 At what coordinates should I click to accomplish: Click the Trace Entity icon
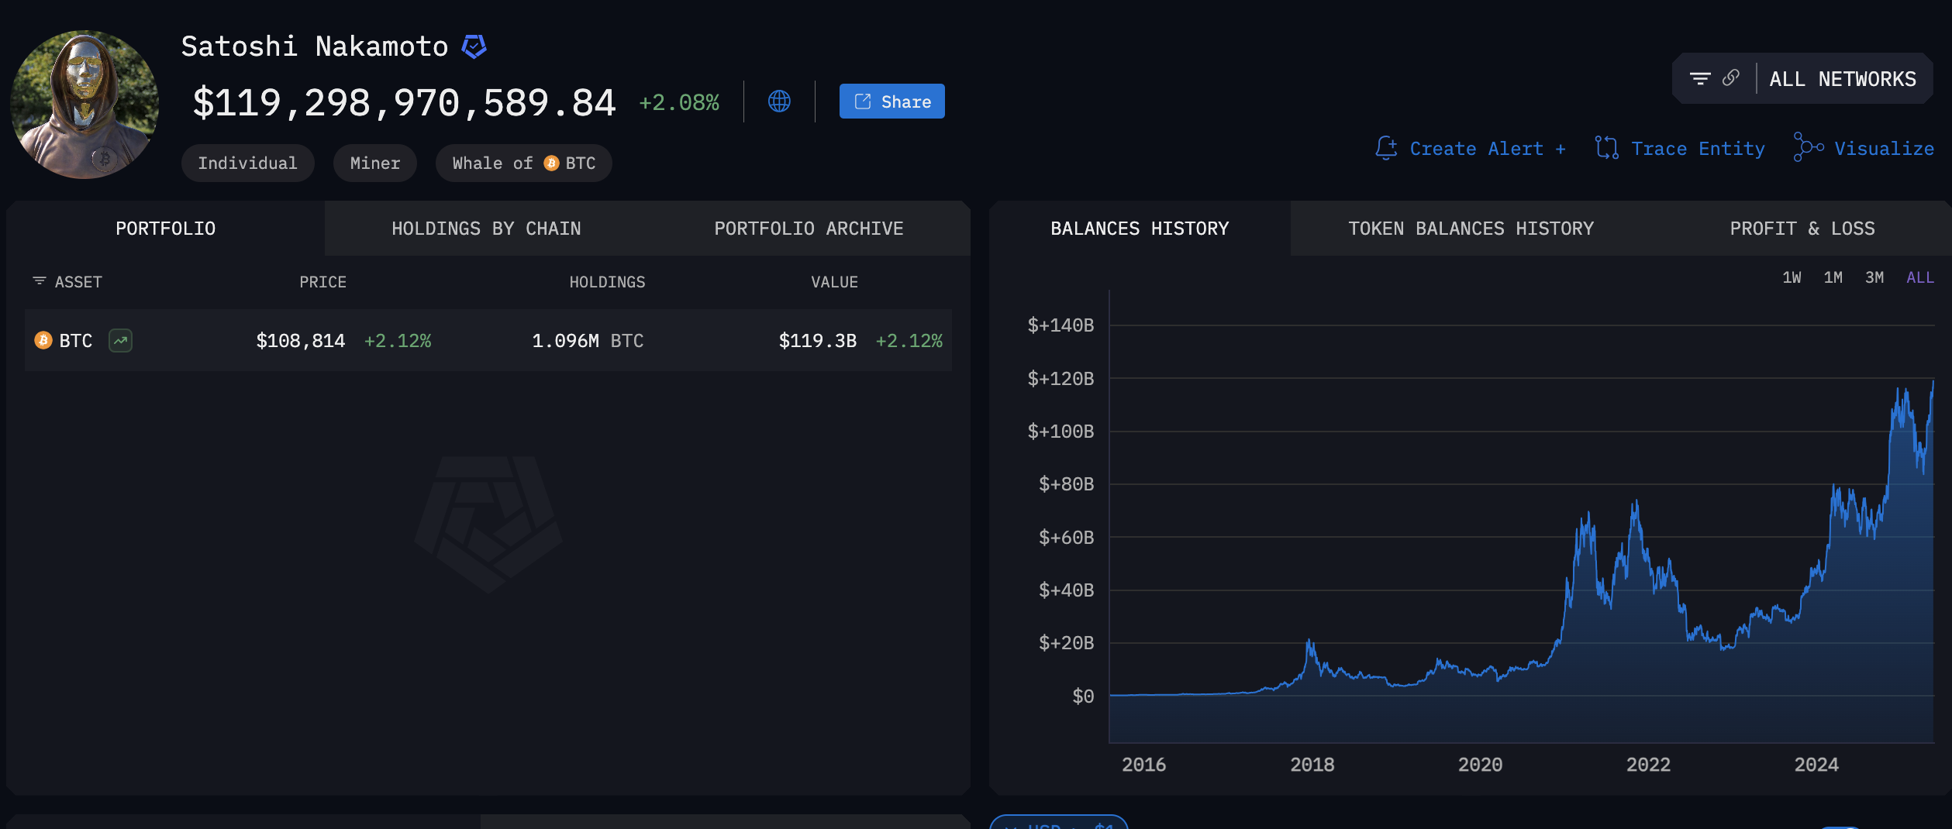[x=1607, y=148]
